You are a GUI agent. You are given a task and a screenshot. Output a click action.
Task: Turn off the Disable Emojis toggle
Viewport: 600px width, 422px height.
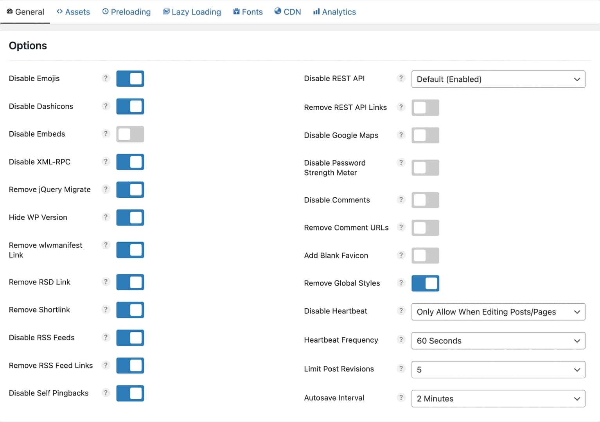click(130, 79)
